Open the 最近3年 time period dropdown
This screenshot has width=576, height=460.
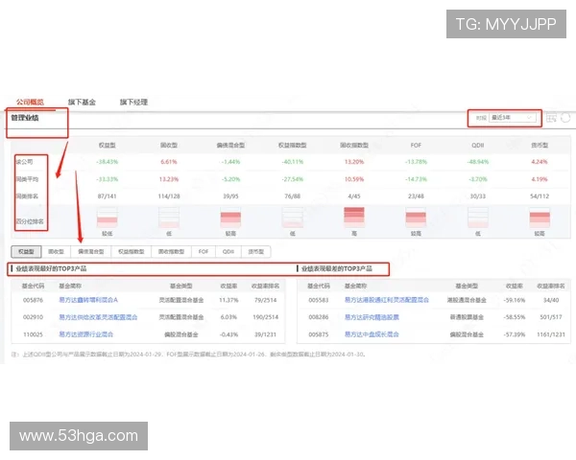pos(512,118)
